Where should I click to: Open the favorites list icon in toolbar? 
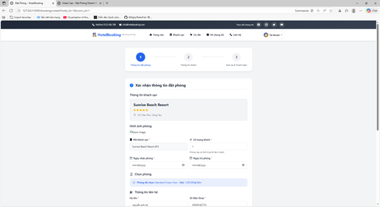[347, 11]
